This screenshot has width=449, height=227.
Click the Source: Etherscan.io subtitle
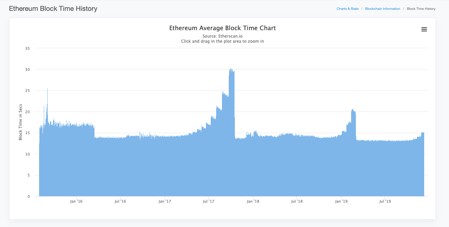tap(222, 36)
